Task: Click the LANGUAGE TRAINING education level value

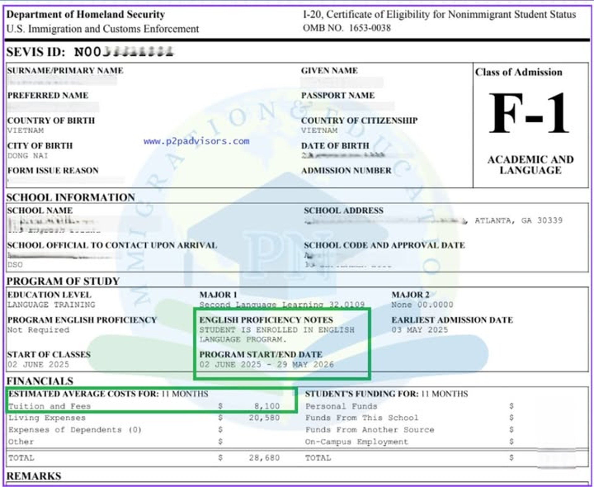Action: tap(51, 305)
